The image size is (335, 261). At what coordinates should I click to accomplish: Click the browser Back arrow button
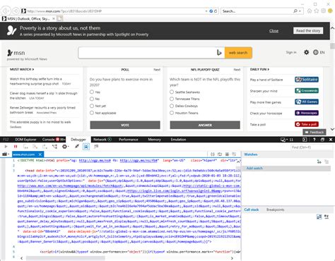pyautogui.click(x=6, y=11)
